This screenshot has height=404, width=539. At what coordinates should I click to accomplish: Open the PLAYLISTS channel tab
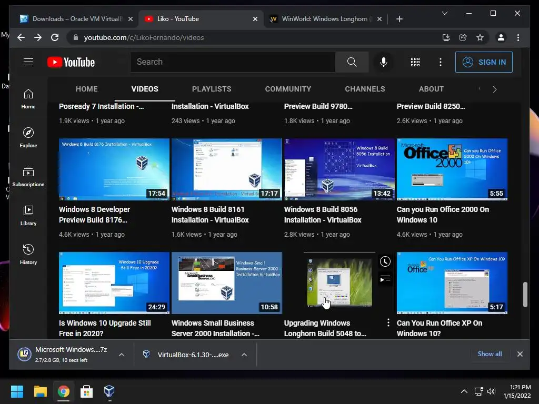click(212, 89)
